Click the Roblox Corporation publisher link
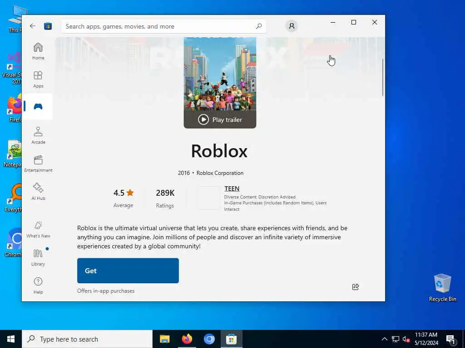465x348 pixels. (220, 173)
